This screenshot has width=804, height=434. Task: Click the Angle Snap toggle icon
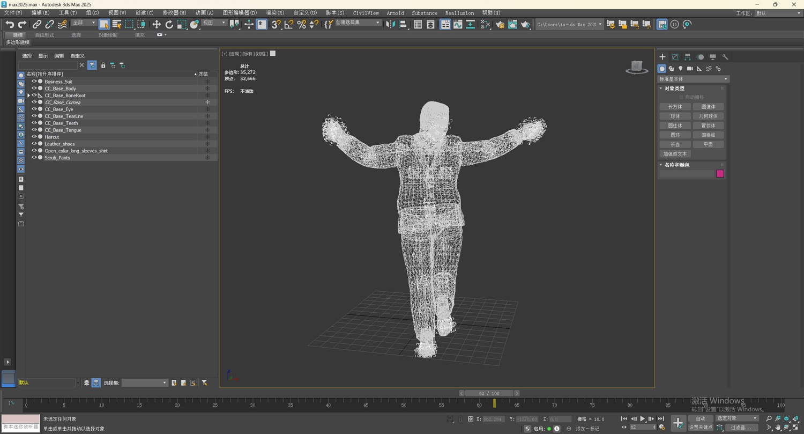pyautogui.click(x=289, y=24)
